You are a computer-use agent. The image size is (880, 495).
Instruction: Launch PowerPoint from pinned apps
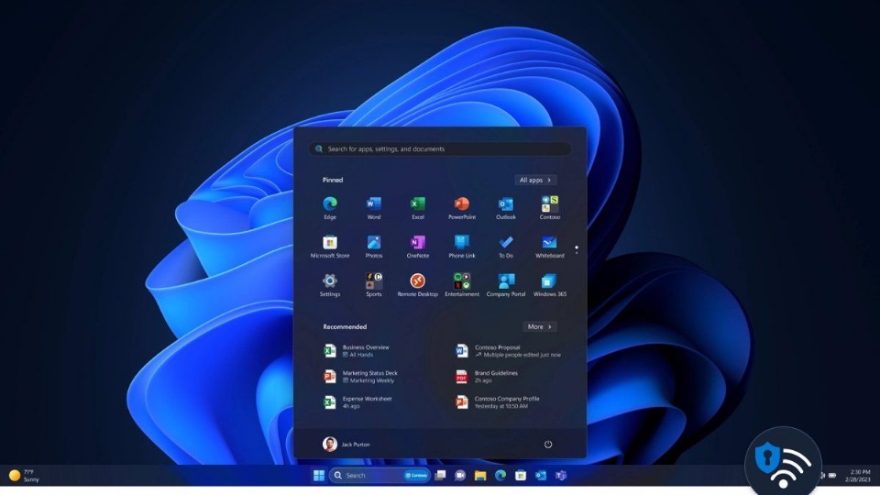point(462,208)
